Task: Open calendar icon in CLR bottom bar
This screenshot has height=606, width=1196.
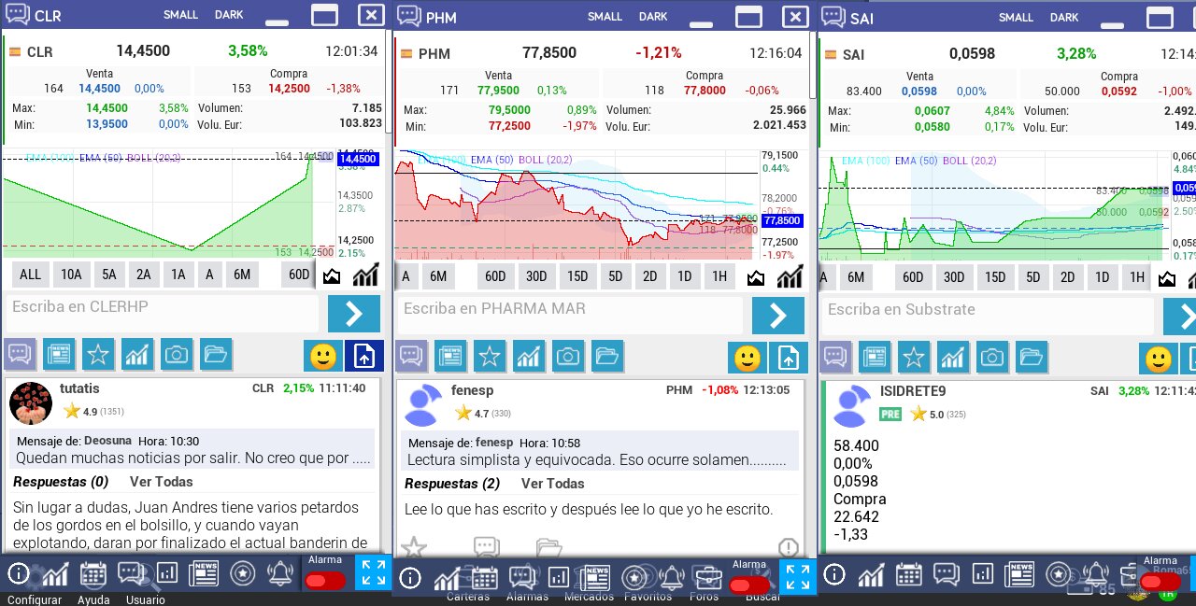Action: coord(93,573)
